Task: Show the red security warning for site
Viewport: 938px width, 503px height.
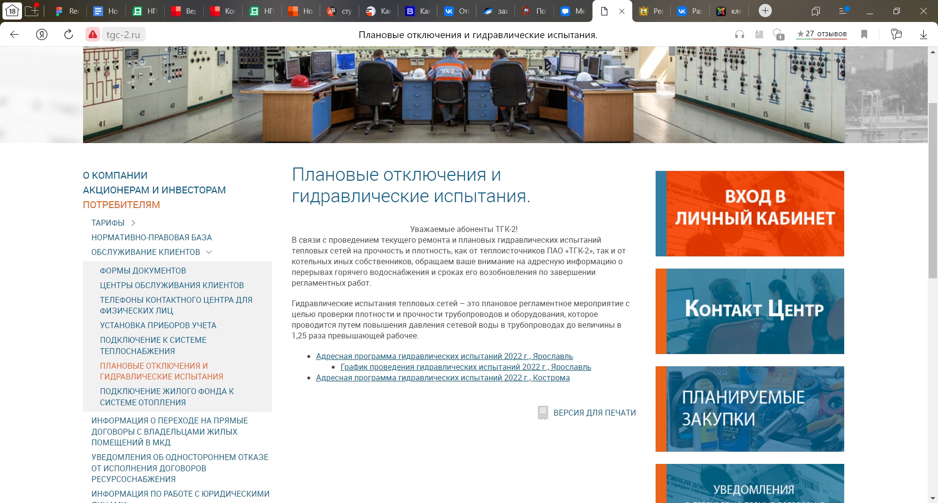Action: pos(93,35)
